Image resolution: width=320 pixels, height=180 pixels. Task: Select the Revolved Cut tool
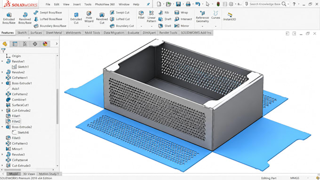click(102, 18)
